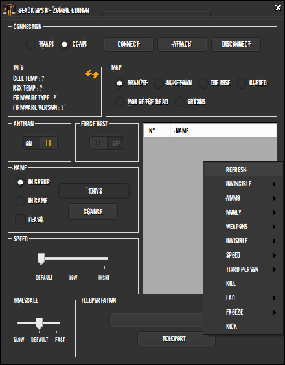
Task: Click the Slow label under Timescale
Action: 19,340
